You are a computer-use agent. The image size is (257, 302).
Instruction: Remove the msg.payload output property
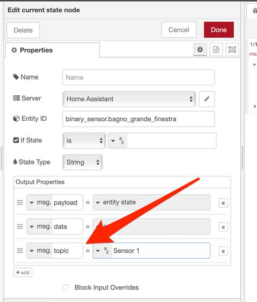pos(223,203)
